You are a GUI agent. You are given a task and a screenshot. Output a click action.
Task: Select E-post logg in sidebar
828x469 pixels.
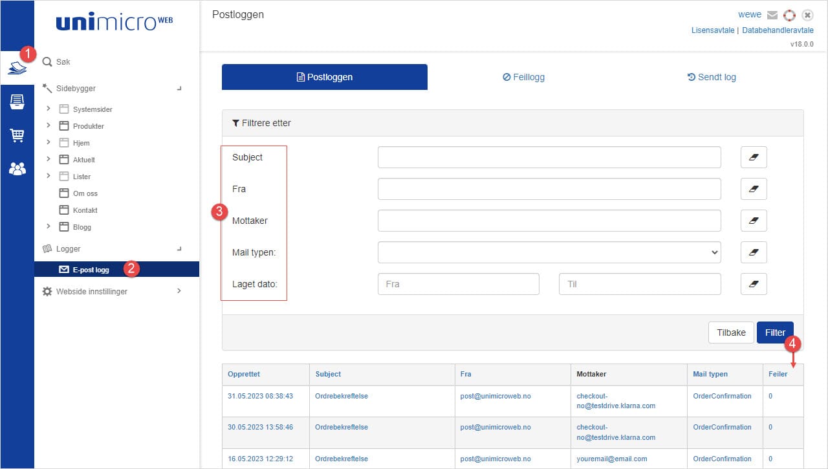coord(91,270)
